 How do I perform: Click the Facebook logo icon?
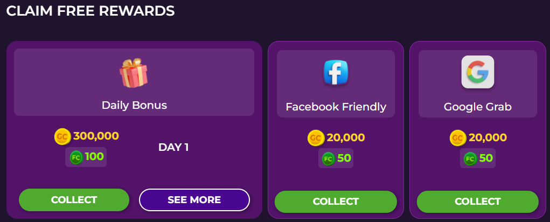[x=336, y=73]
